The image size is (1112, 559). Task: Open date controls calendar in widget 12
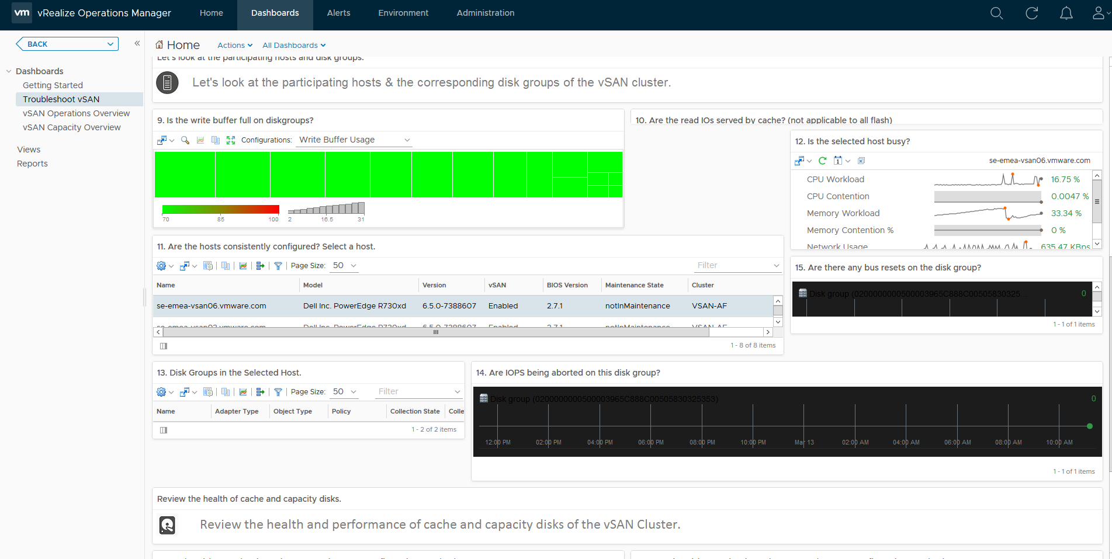[841, 161]
